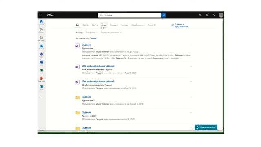
Task: Click the suggested query "знания" link
Action: coord(93,38)
